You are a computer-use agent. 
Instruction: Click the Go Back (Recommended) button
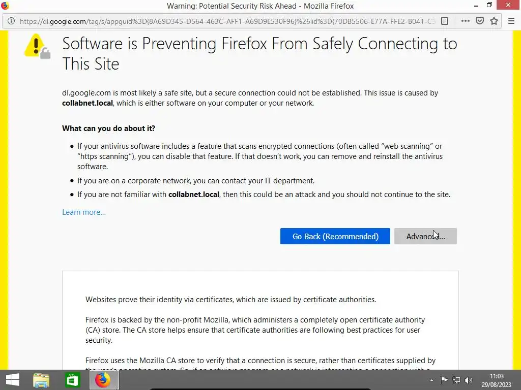coord(335,236)
